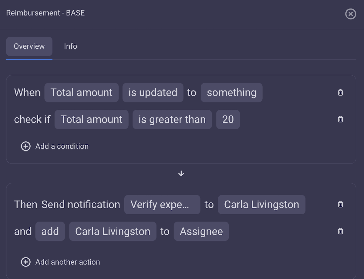This screenshot has width=364, height=279.
Task: Change notification recipient "Carla Livingston"
Action: click(261, 204)
